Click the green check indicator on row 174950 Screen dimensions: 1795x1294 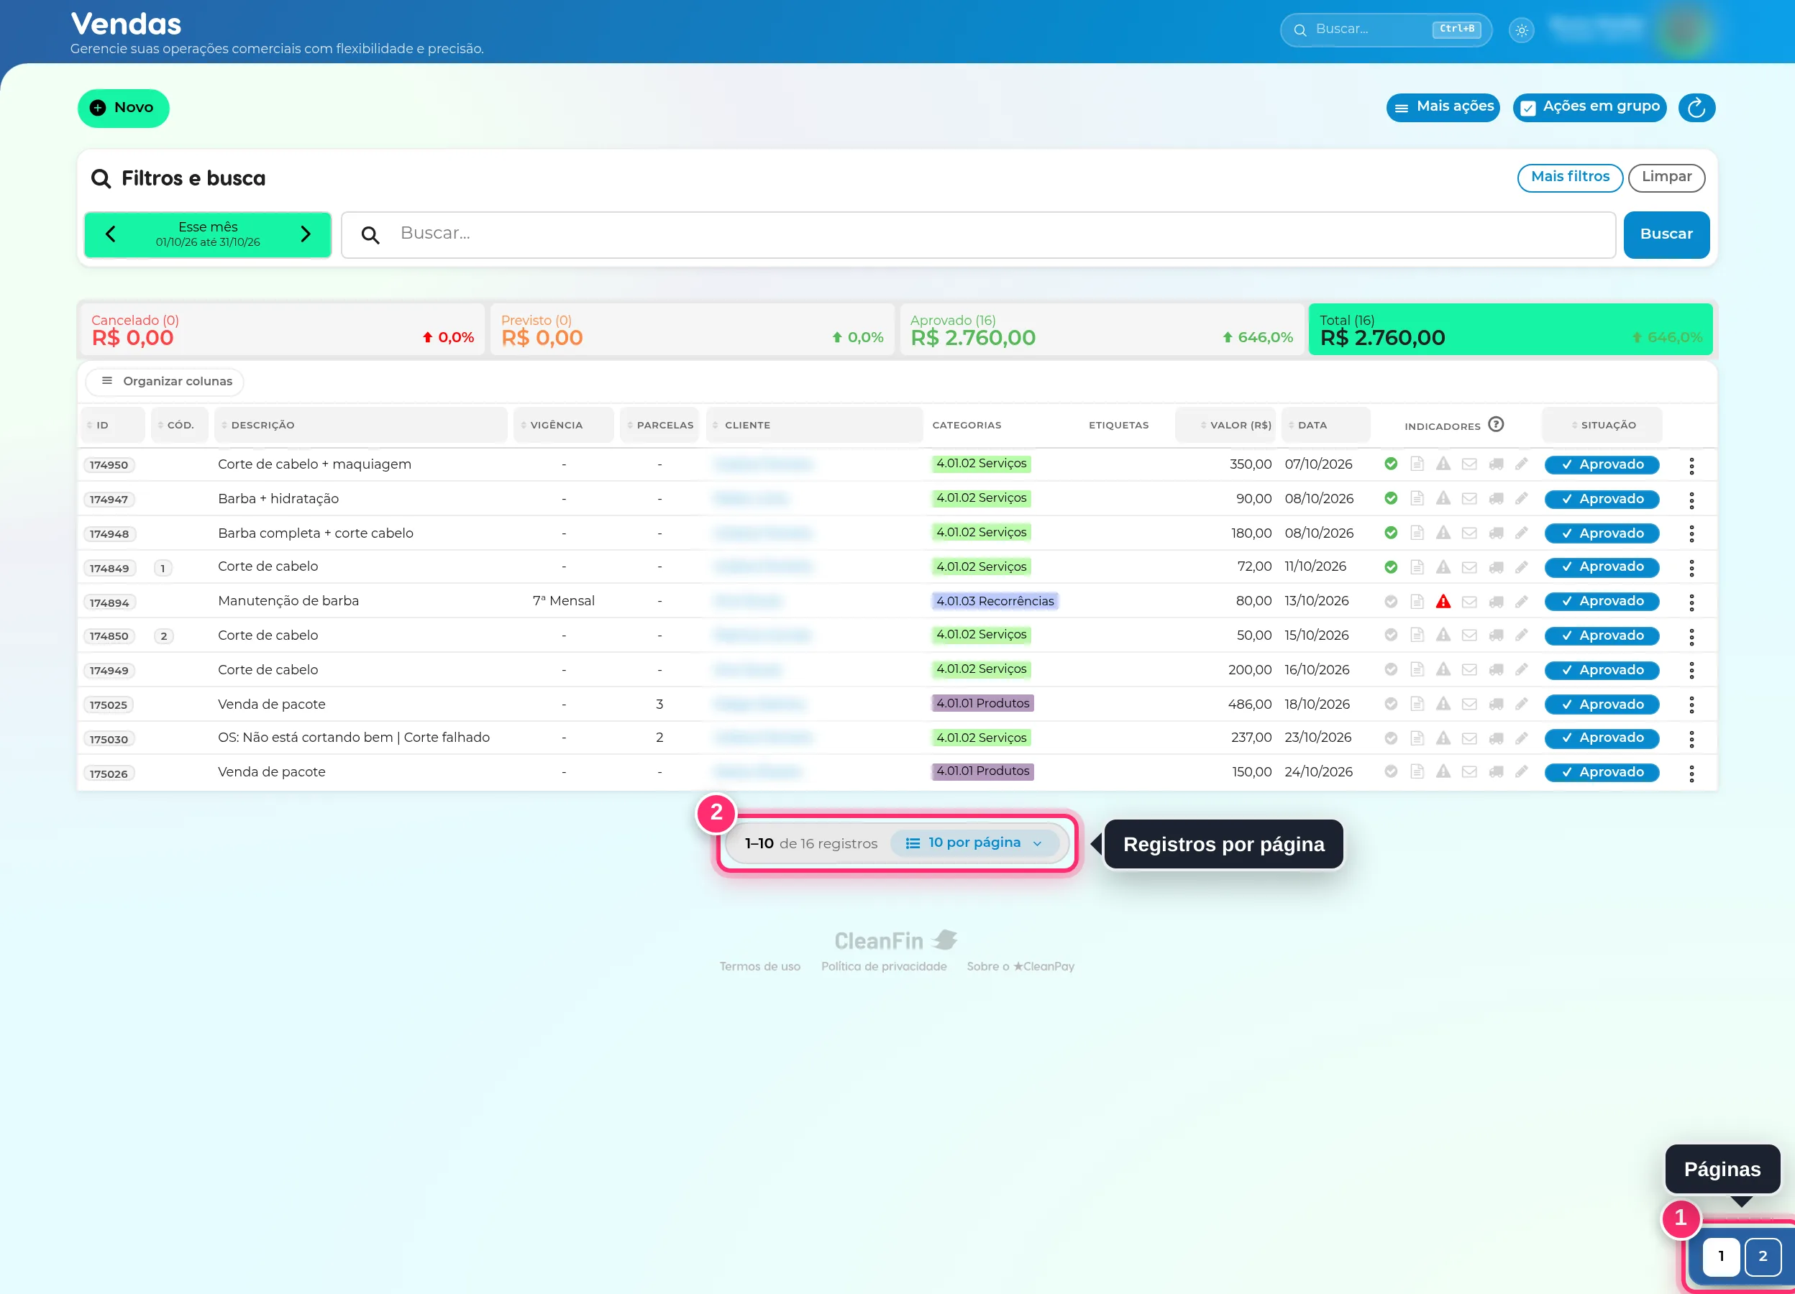(1391, 464)
